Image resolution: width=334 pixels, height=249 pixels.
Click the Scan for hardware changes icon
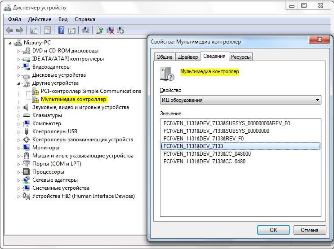(86, 30)
